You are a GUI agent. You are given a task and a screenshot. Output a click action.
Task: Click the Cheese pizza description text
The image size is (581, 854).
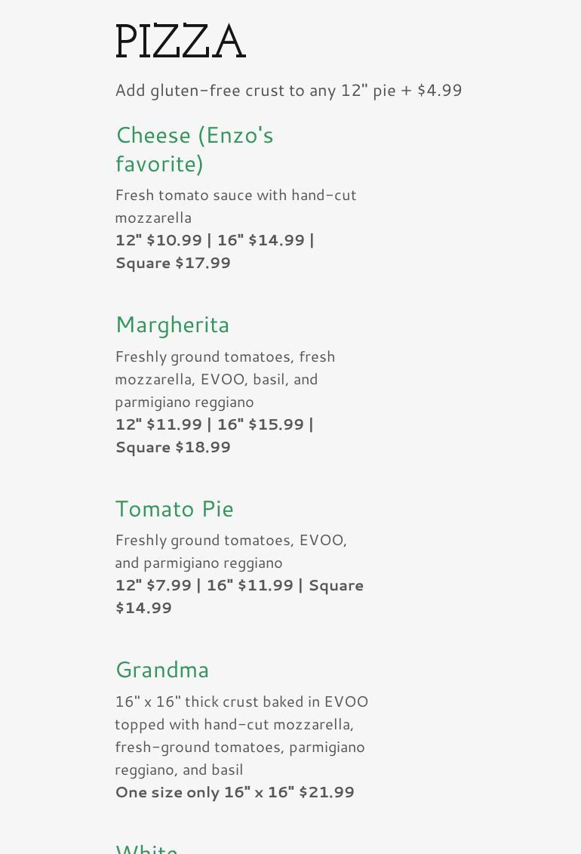click(x=235, y=205)
